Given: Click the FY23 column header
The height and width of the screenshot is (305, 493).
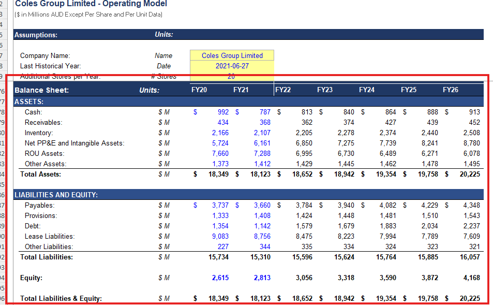Looking at the screenshot, I should click(325, 90).
